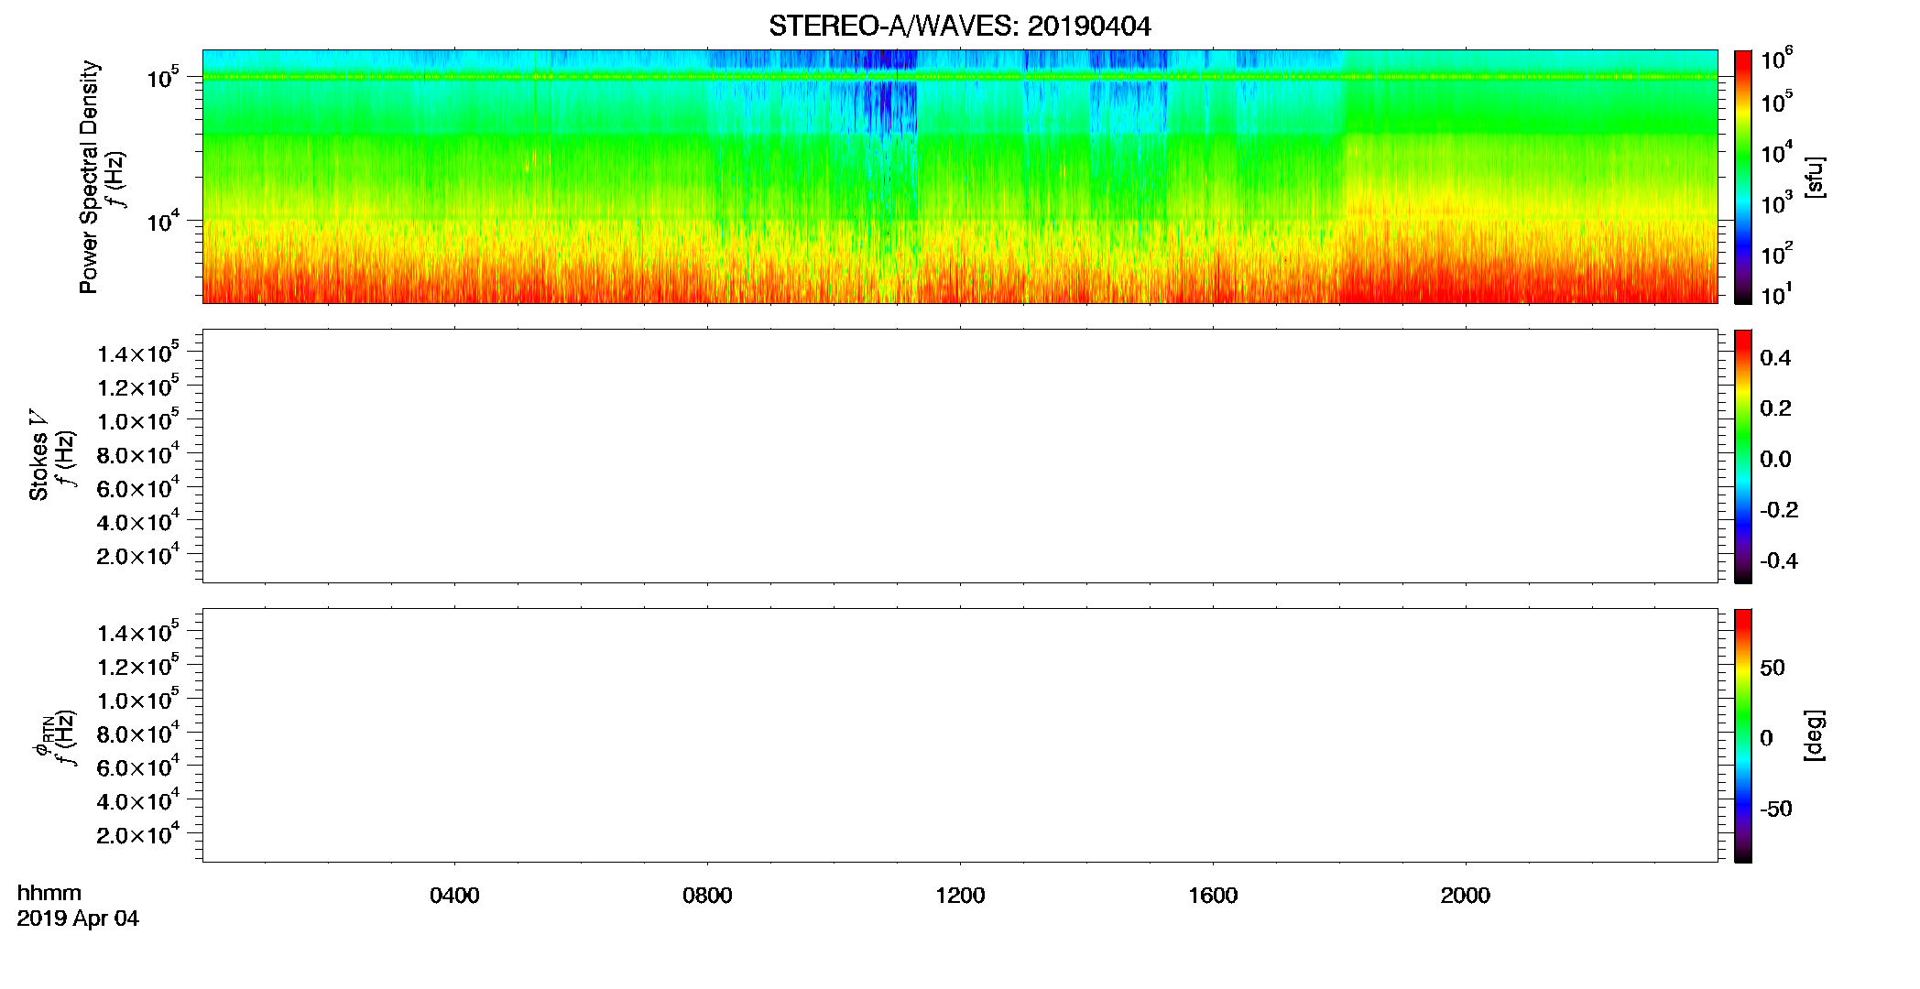1920x989 pixels.
Task: Pick the phi RTN degree colorbar
Action: (1743, 735)
